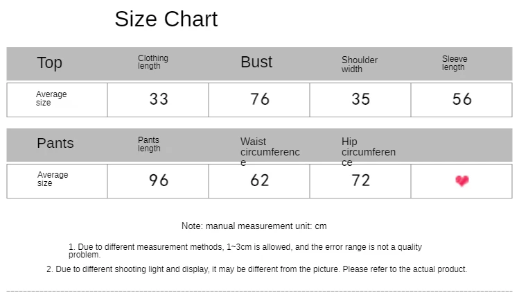519x304 pixels.
Task: Select the waist value 62
Action: click(x=260, y=180)
